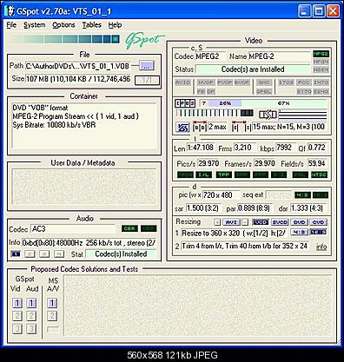Click the I/P/B/S frame type icon

coord(185,103)
